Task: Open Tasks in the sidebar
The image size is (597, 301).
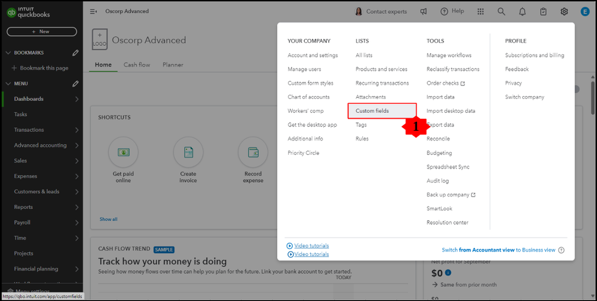Action: 20,114
